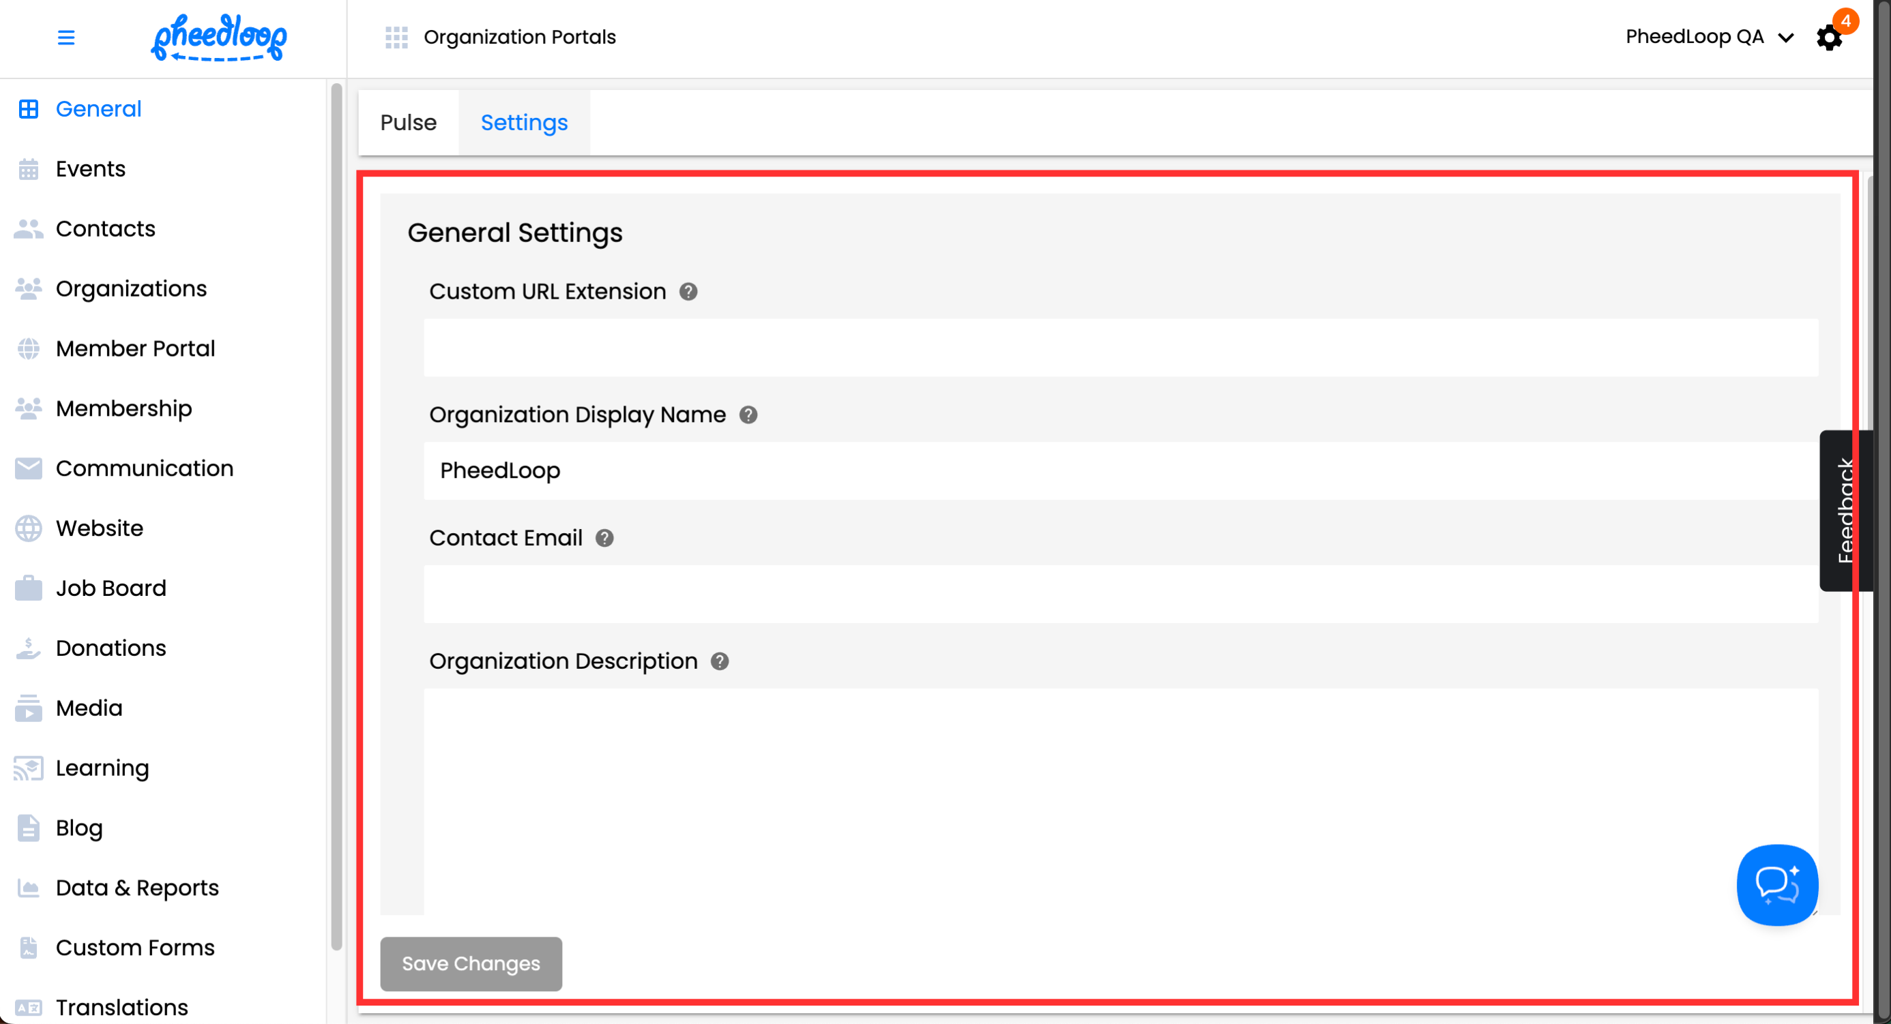Open the settings gear with notification badge
The width and height of the screenshot is (1891, 1024).
1829,37
